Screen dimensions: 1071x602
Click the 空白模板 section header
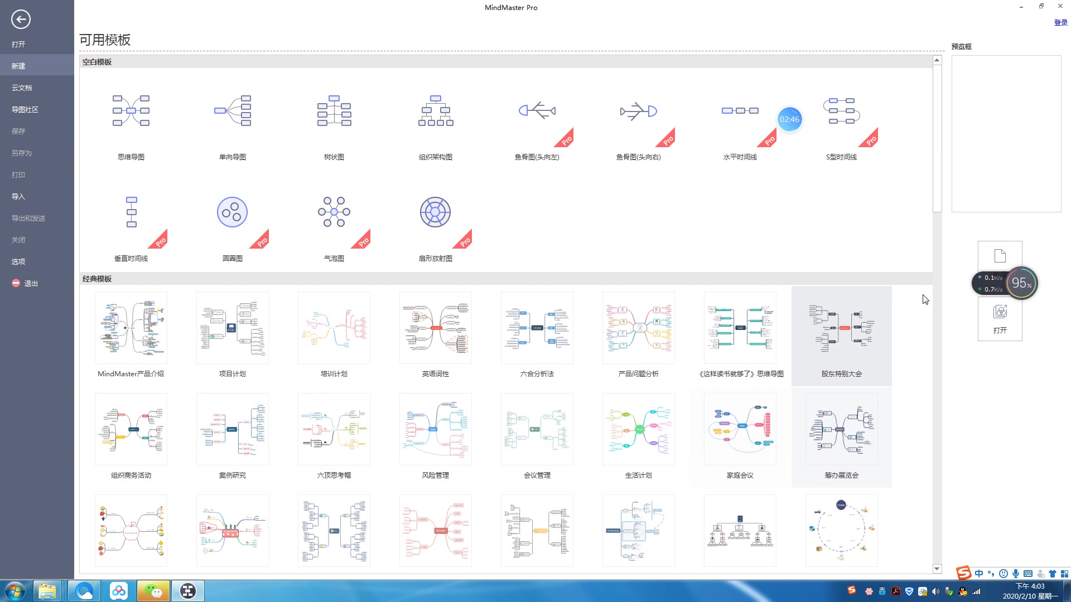tap(506, 62)
